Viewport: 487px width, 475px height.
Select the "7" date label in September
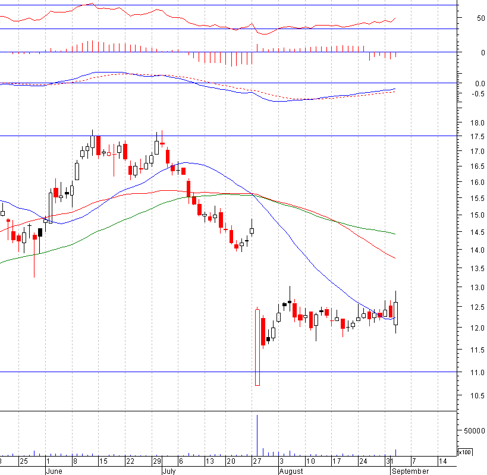[414, 461]
